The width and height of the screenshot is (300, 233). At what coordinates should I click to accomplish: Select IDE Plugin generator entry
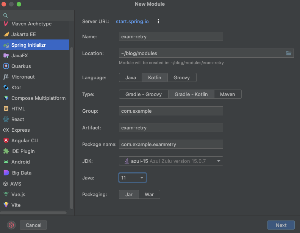point(34,151)
